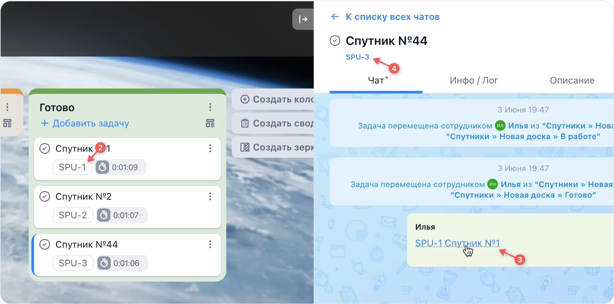Click the SPU-3 link under Спутник №44 title
The image size is (614, 304).
tap(357, 57)
